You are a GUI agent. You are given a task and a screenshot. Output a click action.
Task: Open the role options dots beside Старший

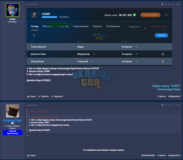coord(92,61)
